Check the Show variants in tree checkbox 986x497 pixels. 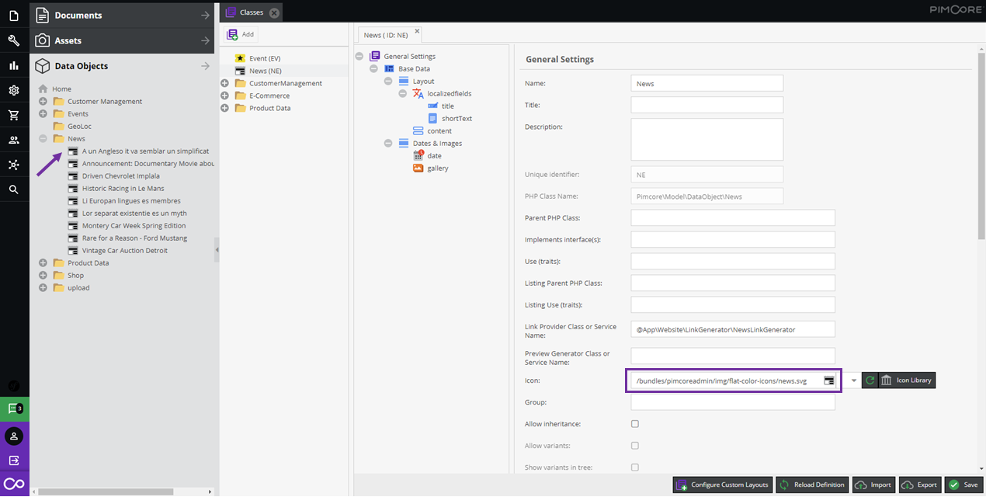(635, 467)
